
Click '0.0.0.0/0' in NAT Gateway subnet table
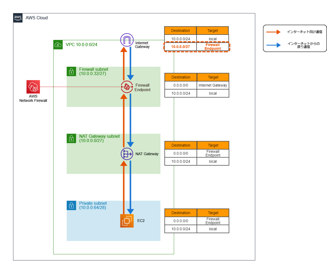click(x=181, y=153)
